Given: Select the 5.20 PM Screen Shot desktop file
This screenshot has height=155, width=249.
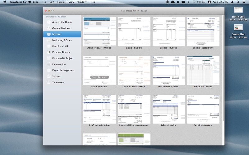Looking at the screenshot, I should click(x=238, y=31).
